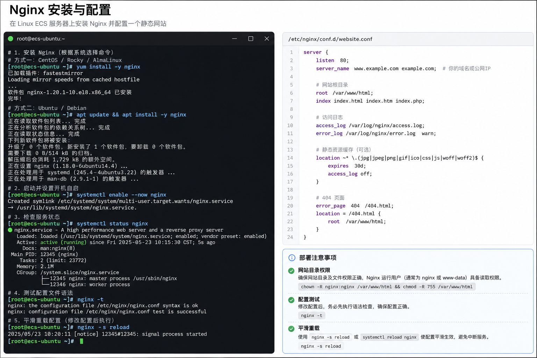Viewport: 537px width, 358px height.
Task: Click the comment # 3. 检查服务状态
Action: 34,217
